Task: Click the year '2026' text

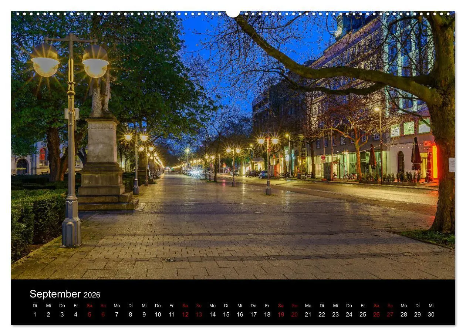Action: 92,295
